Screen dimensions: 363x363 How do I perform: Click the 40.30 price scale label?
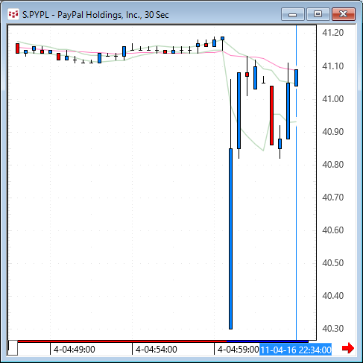332,329
